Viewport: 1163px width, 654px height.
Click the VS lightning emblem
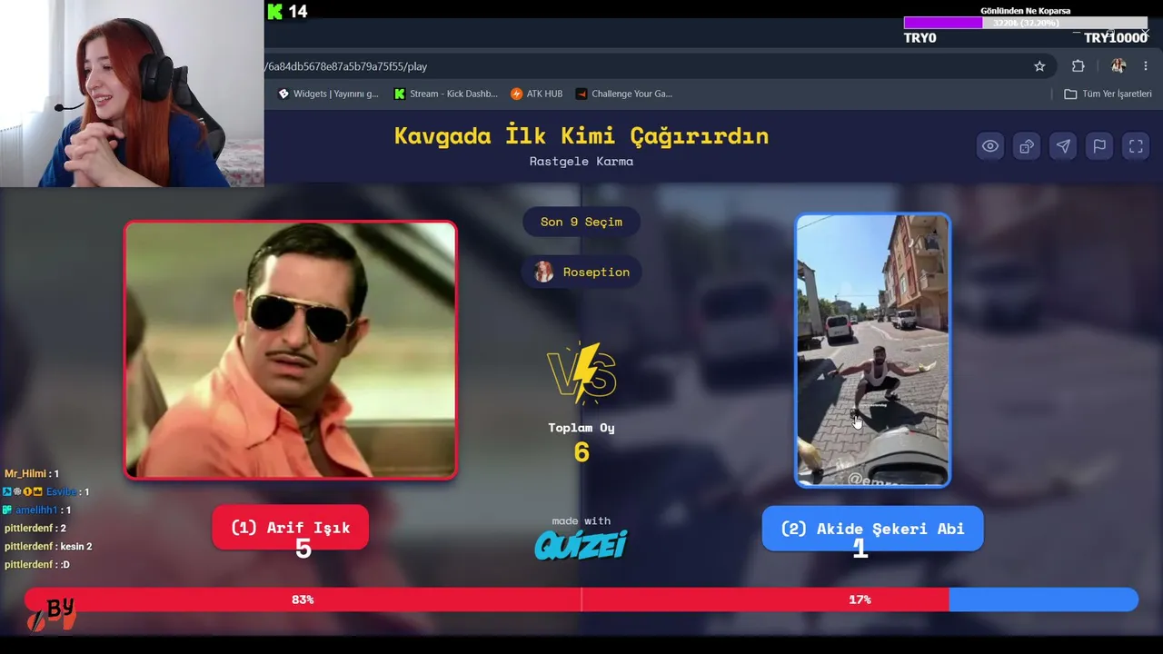[x=581, y=373]
